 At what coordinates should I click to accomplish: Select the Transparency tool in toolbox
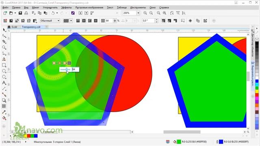pos(4,106)
